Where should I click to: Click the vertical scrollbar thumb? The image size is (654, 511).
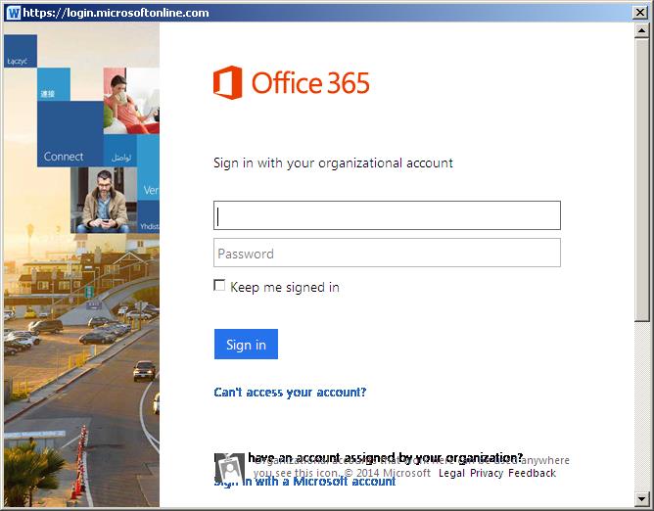[x=641, y=179]
